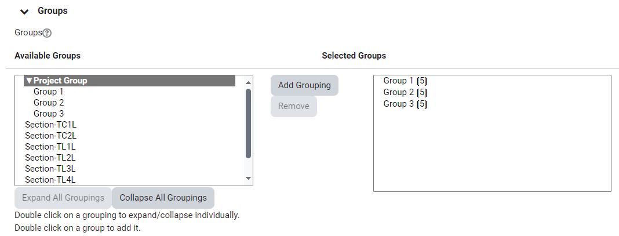Pick Section-TL4L in the available list

point(50,180)
